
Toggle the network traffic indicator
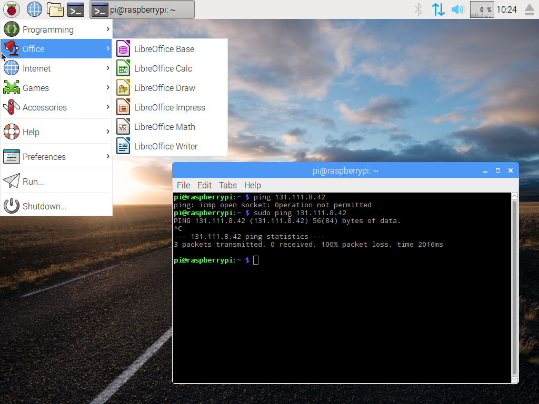point(438,9)
